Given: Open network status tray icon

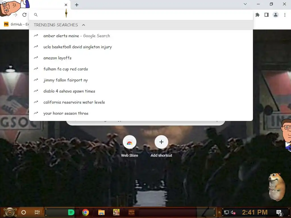Looking at the screenshot, I should pyautogui.click(x=226, y=212).
